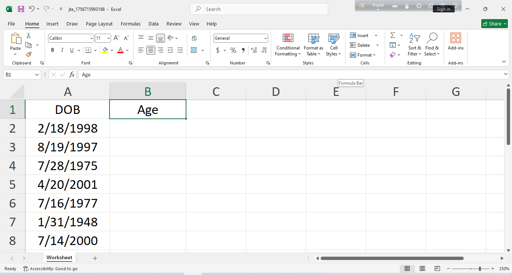
Task: Open the Add-ins icon
Action: pyautogui.click(x=455, y=41)
